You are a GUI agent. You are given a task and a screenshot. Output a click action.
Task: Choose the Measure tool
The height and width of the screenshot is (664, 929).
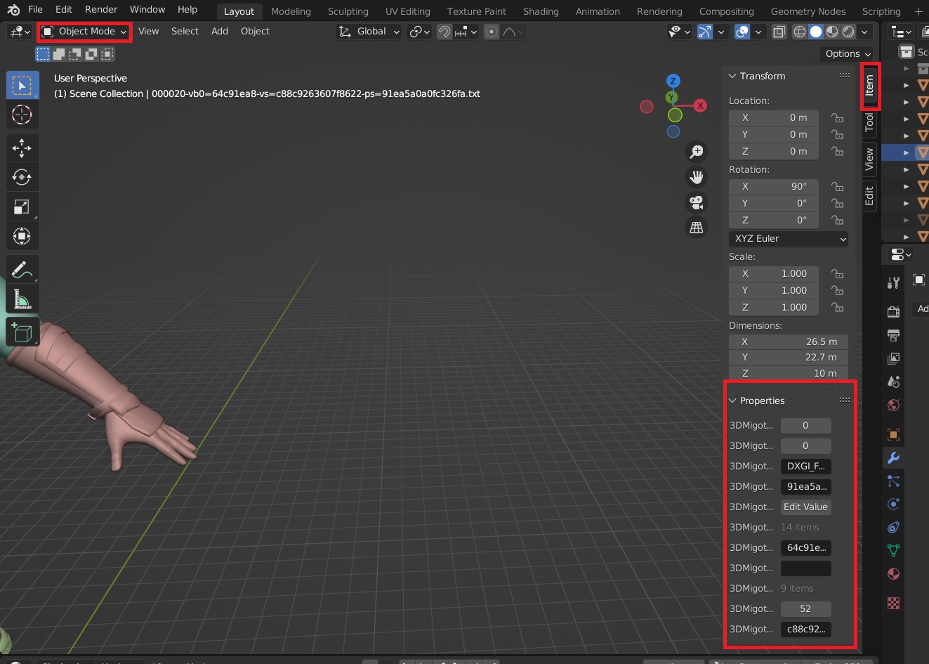(x=22, y=299)
